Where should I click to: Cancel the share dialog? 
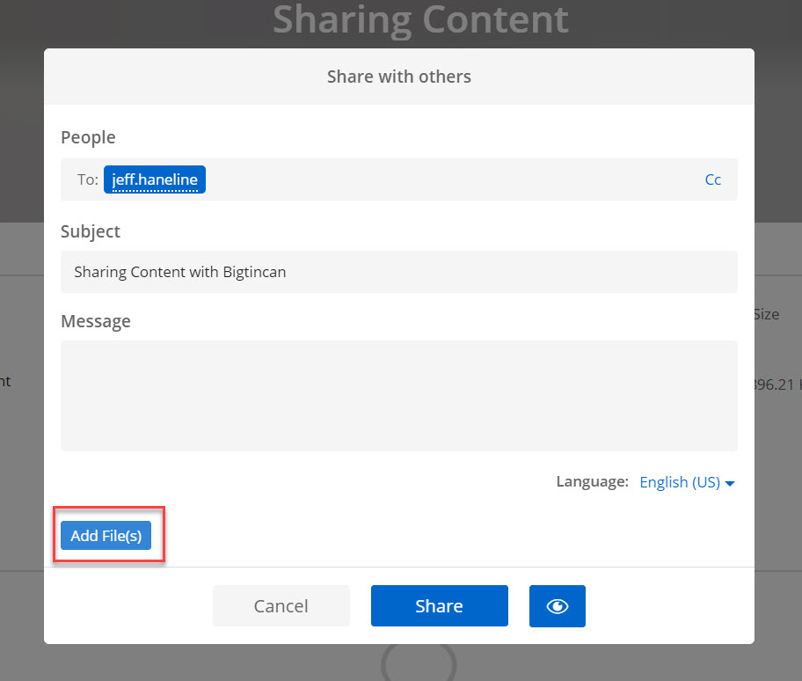(x=281, y=606)
